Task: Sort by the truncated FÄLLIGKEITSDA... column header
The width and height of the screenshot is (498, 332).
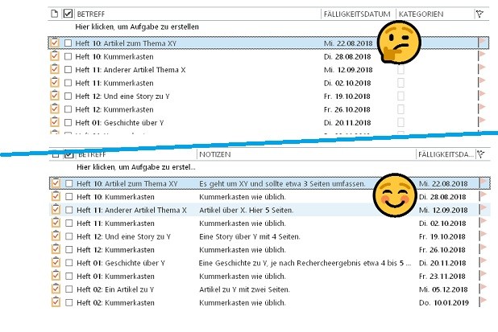Action: pyautogui.click(x=446, y=154)
